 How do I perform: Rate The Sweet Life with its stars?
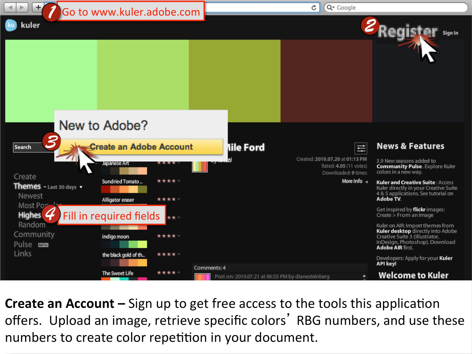point(169,273)
